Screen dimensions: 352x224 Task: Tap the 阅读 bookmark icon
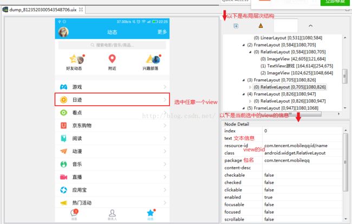(x=63, y=138)
